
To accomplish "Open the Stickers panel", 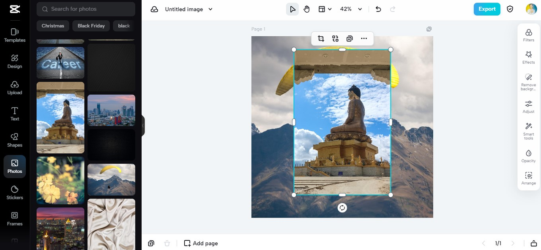I will coord(15,192).
